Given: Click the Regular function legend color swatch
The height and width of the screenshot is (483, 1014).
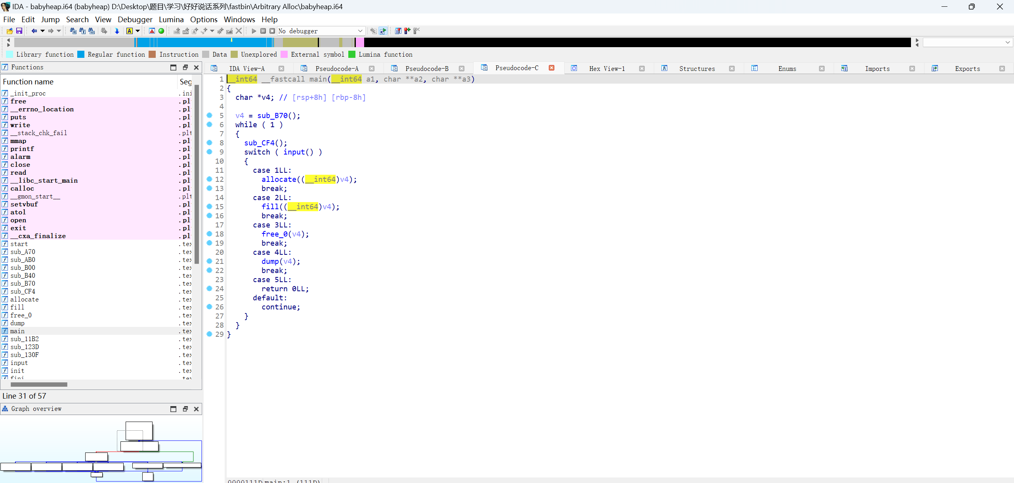Looking at the screenshot, I should coord(81,55).
